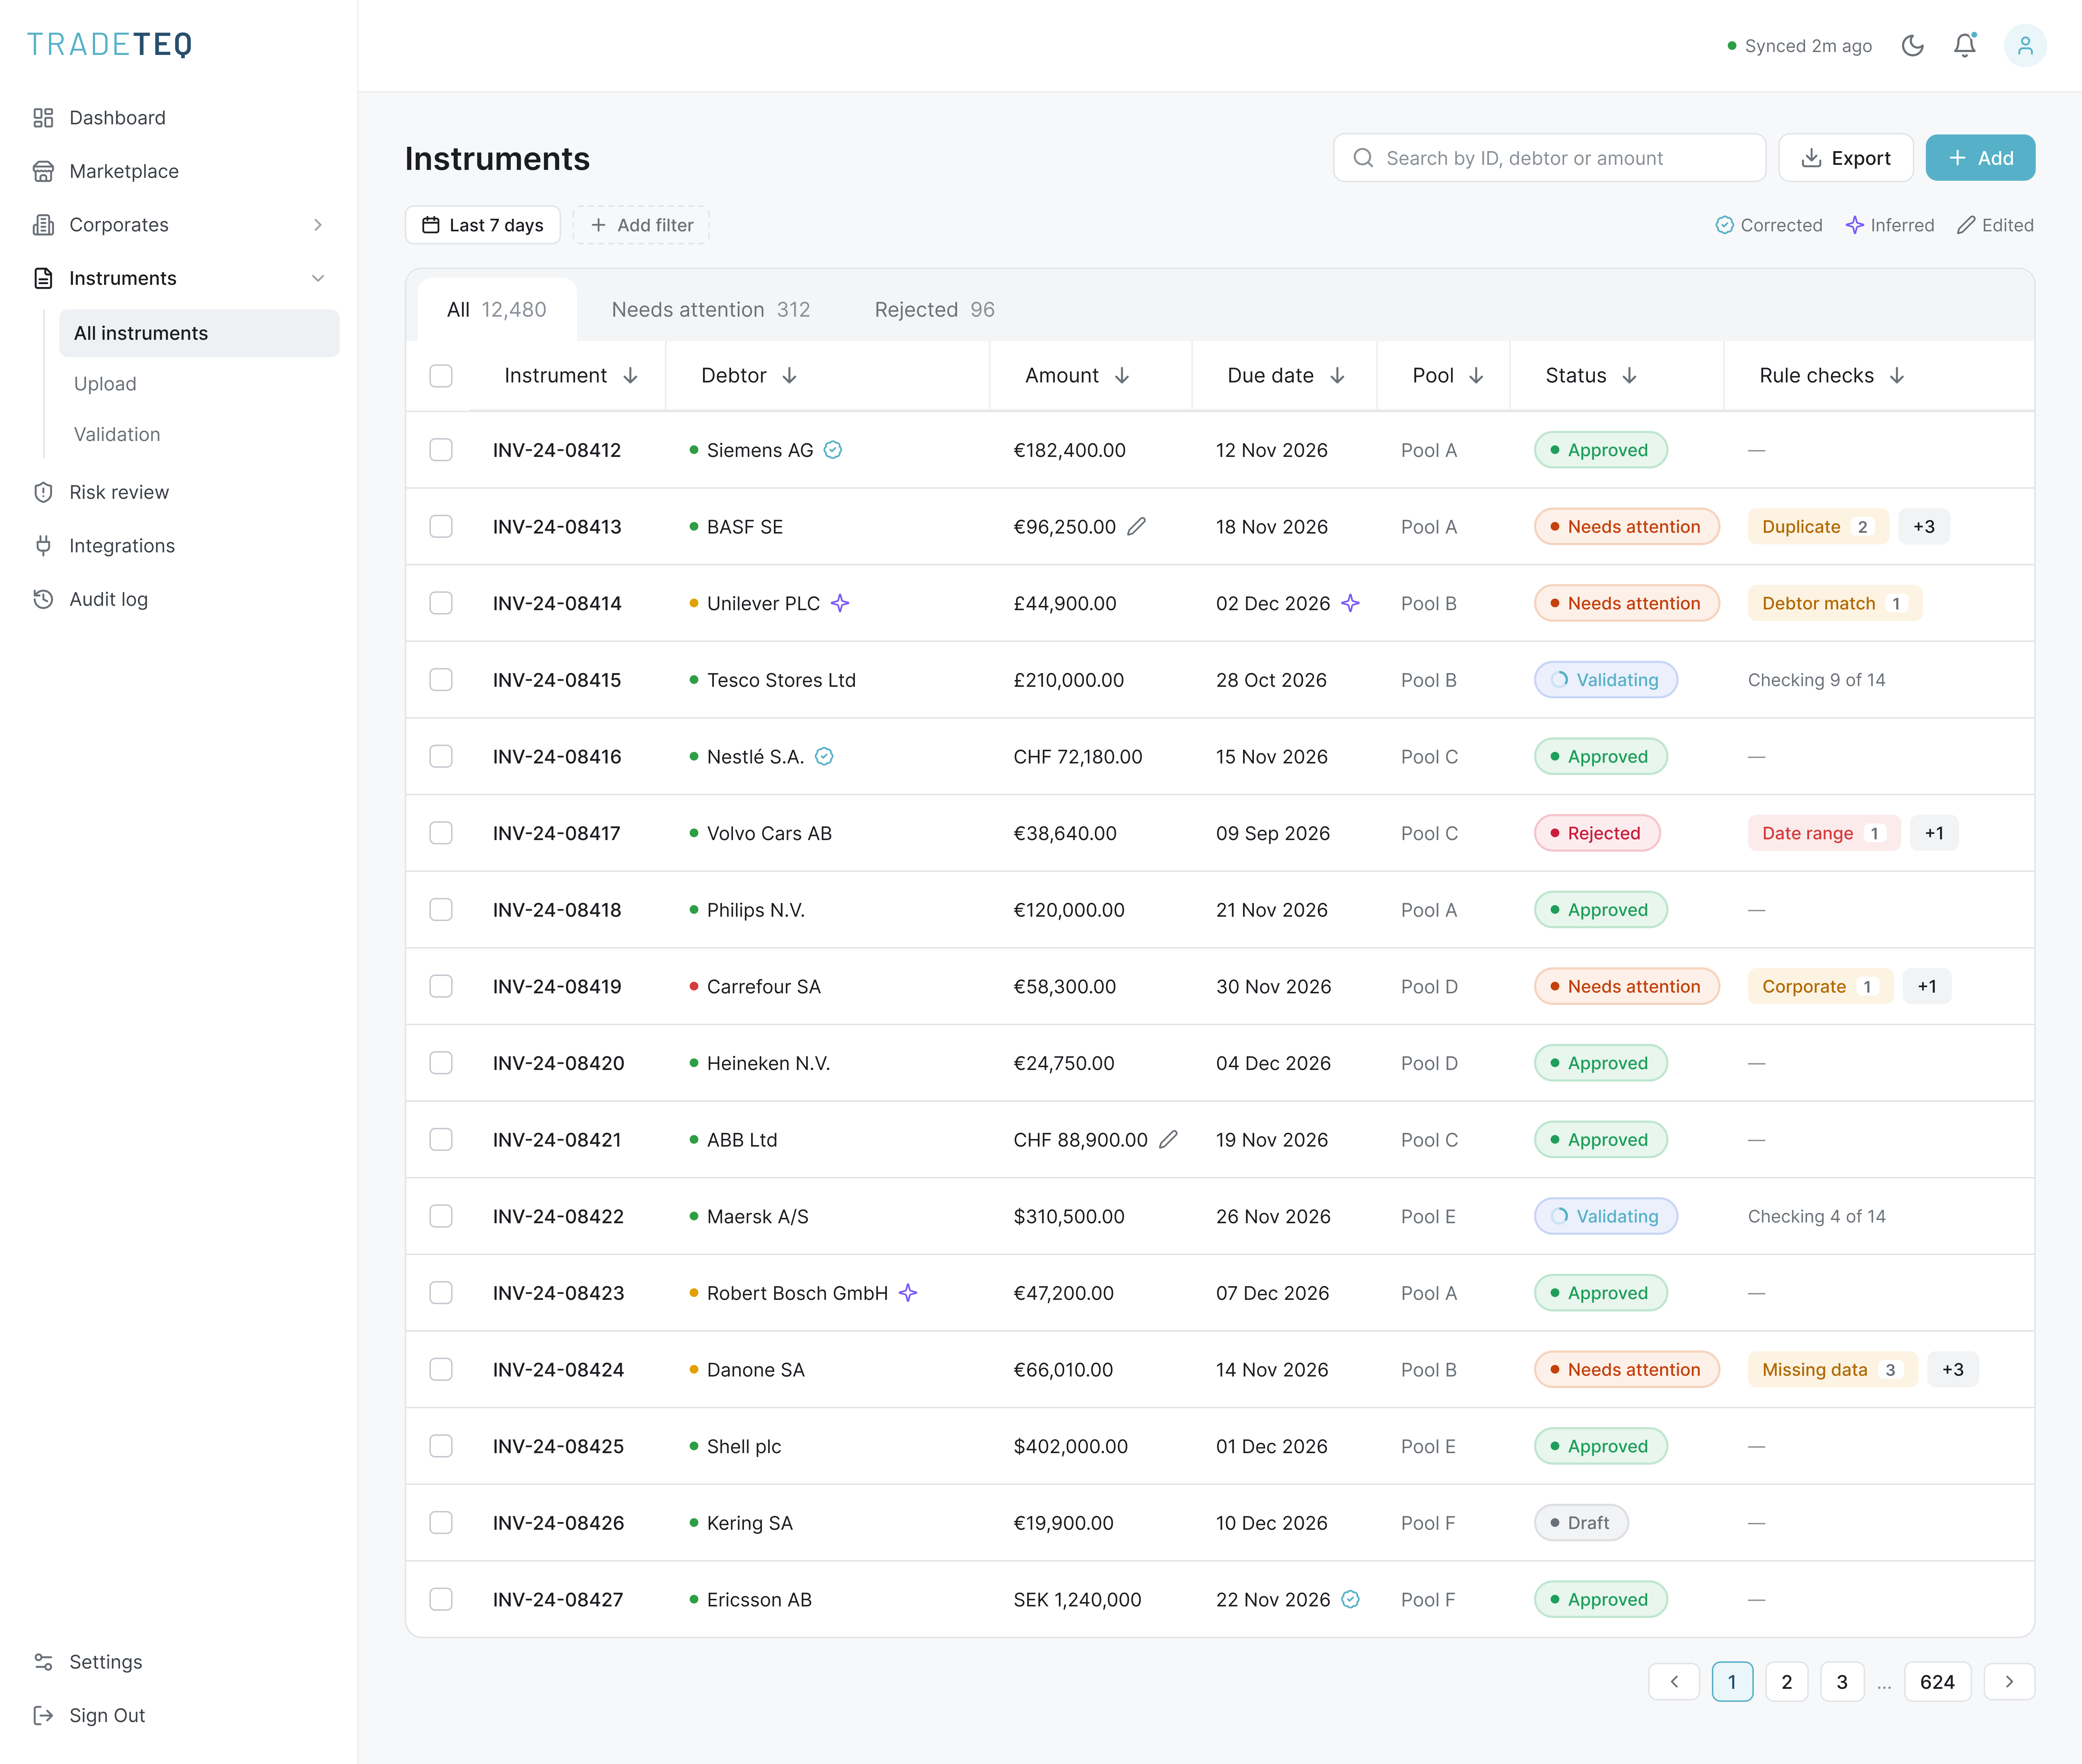Click the Corporates building icon
2082x1764 pixels.
pos(43,225)
